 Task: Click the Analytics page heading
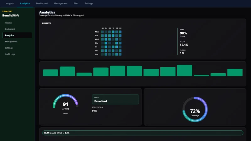[x=47, y=12]
